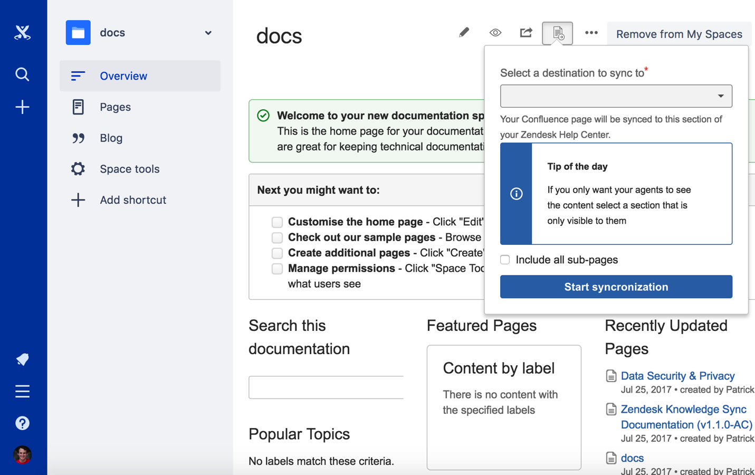Click the Overview lines icon
The height and width of the screenshot is (475, 755).
coord(78,76)
